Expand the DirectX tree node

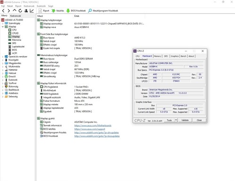[2, 76]
